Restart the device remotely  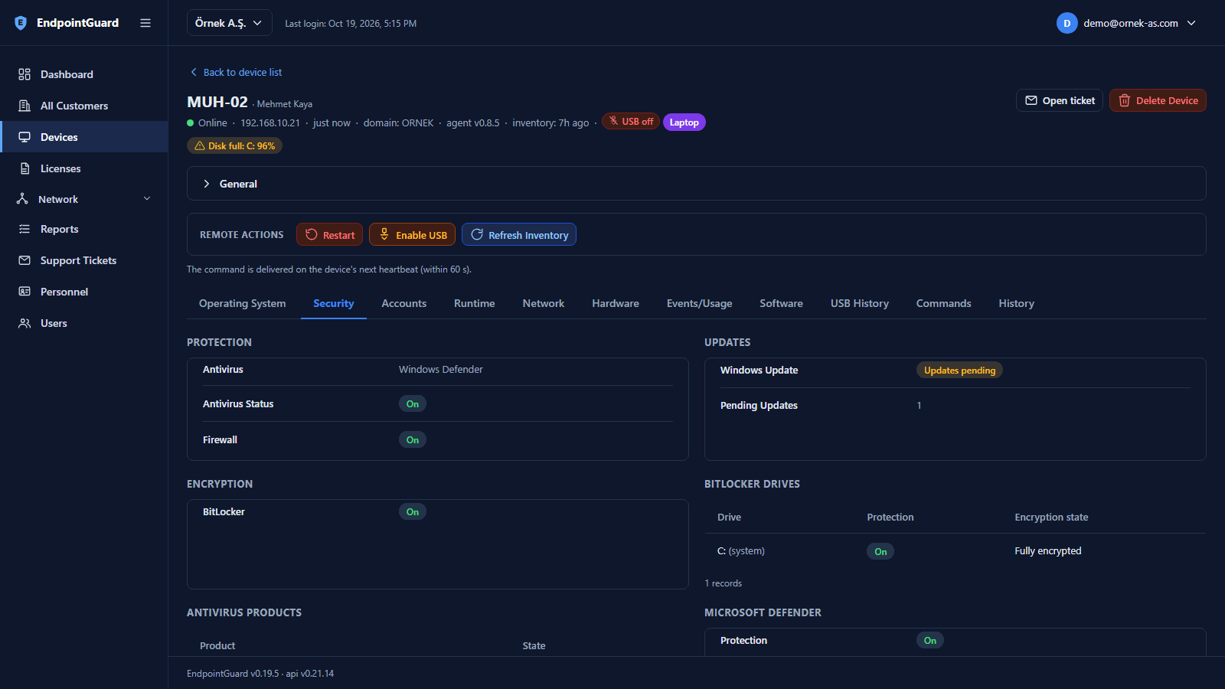pyautogui.click(x=330, y=235)
